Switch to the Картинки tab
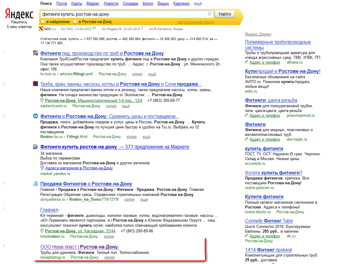Viewport: 345px width, 264px height. 181,4
